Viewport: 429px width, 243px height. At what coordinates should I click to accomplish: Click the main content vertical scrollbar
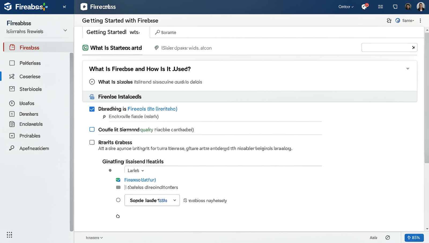point(427,98)
